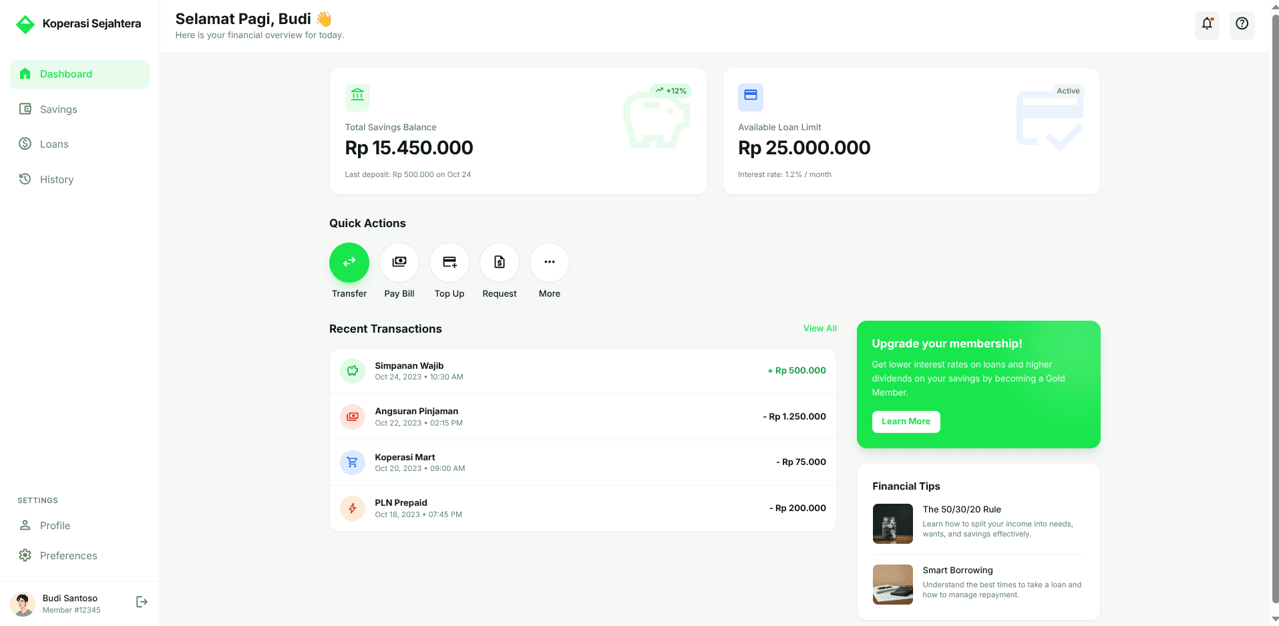Viewport: 1279px width, 626px height.
Task: Click View All recent transactions
Action: tap(819, 328)
